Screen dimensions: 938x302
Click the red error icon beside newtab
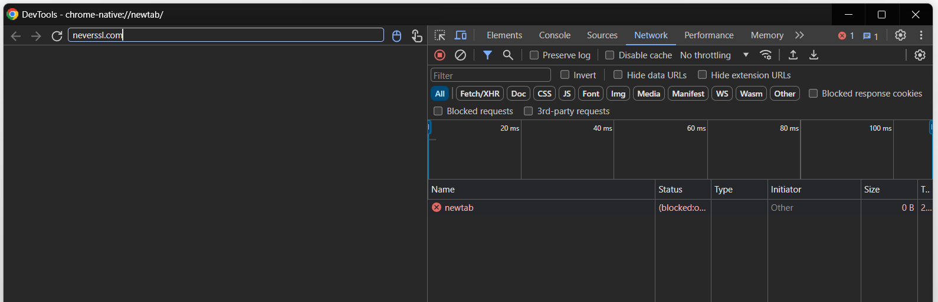[437, 207]
